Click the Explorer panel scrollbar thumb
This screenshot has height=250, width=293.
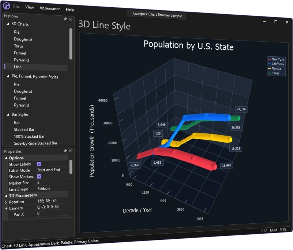[71, 44]
